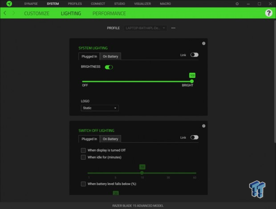
Task: Open the Connect top tab
Action: [x=98, y=4]
